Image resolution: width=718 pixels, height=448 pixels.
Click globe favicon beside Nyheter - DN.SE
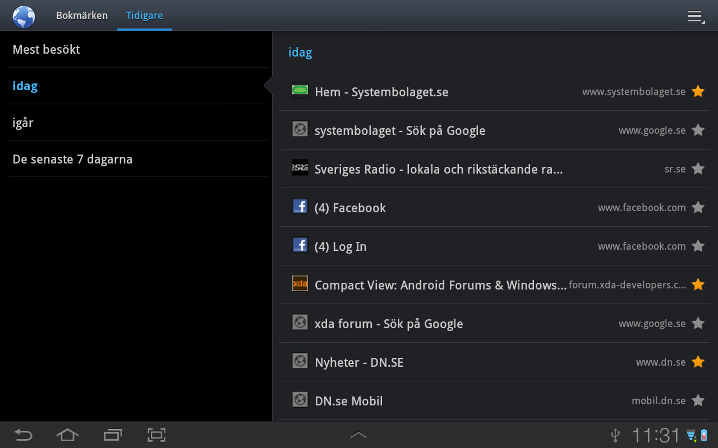(x=300, y=361)
